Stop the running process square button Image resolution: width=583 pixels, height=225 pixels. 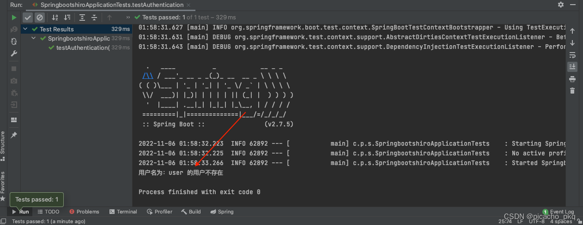(x=14, y=69)
